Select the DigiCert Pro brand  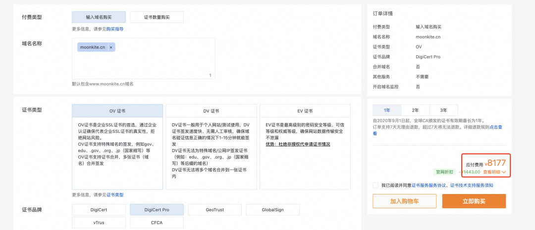coord(157,210)
